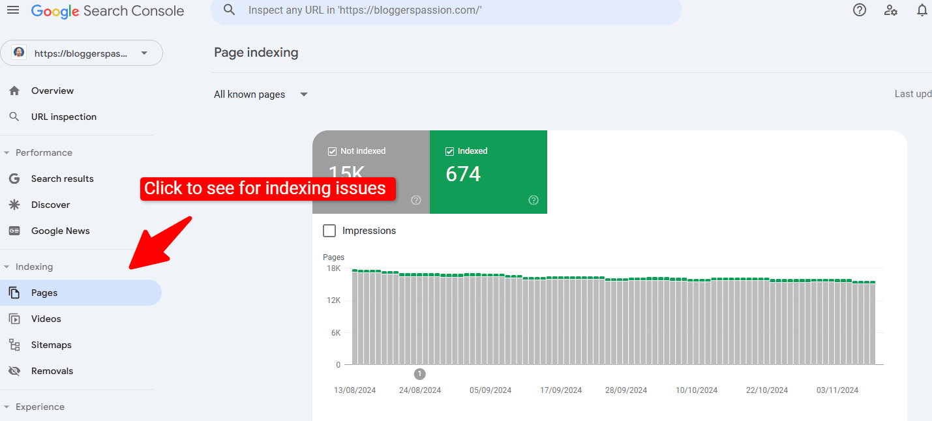The width and height of the screenshot is (932, 421).
Task: Open the Overview menu item
Action: [x=52, y=91]
